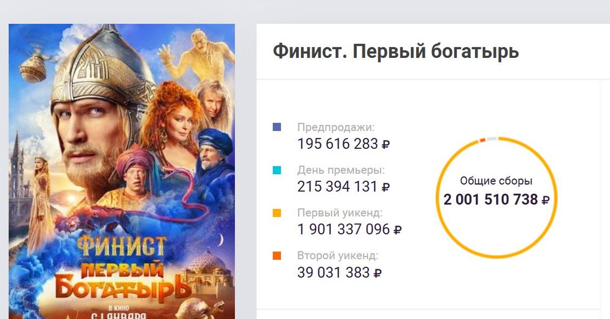This screenshot has width=610, height=319.
Task: Click the blue Предпродажи legend square
Action: (277, 127)
